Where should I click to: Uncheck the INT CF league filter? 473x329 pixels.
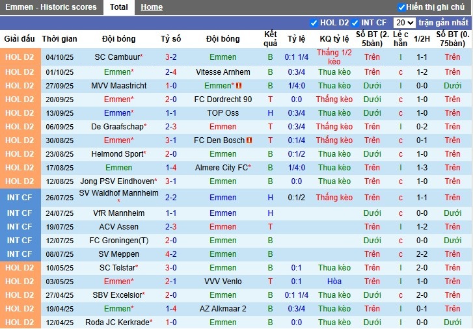click(355, 23)
